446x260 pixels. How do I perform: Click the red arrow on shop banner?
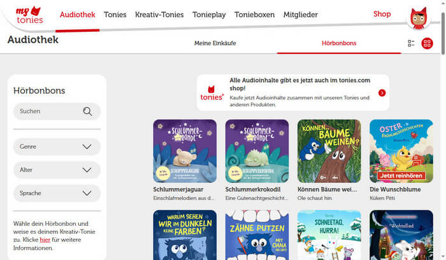[x=382, y=93]
